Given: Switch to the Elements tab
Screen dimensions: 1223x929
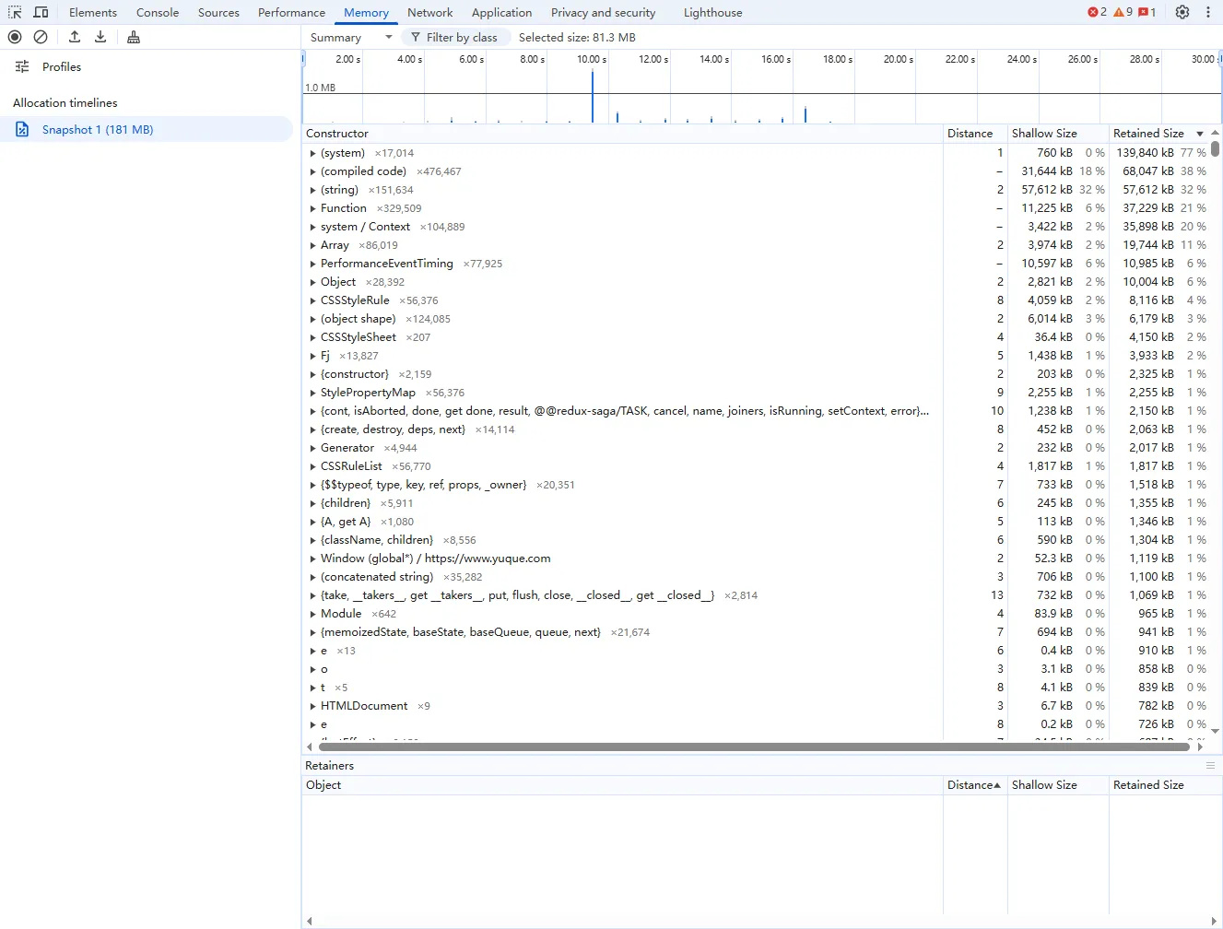Looking at the screenshot, I should 93,13.
